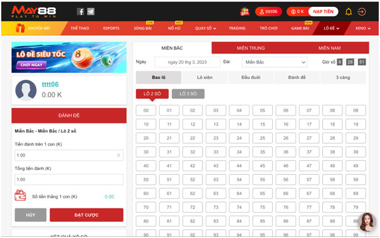
Task: Select the Bao lô bet type tab
Action: pos(159,77)
